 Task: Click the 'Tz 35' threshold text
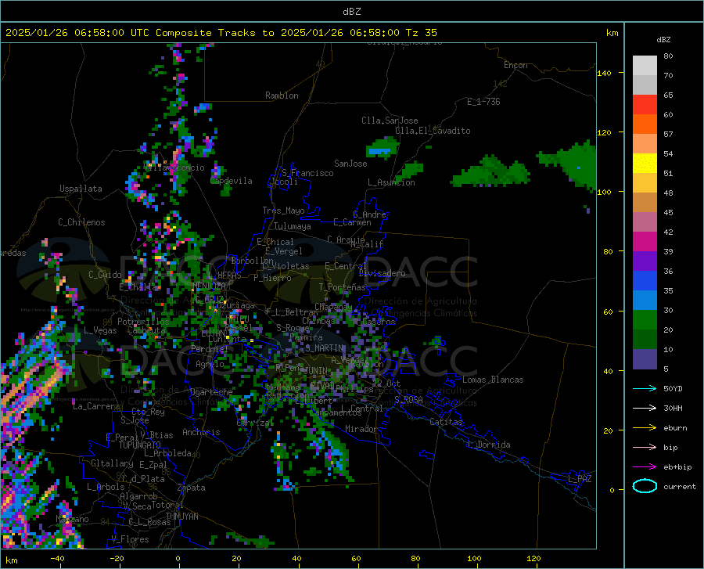pos(421,33)
